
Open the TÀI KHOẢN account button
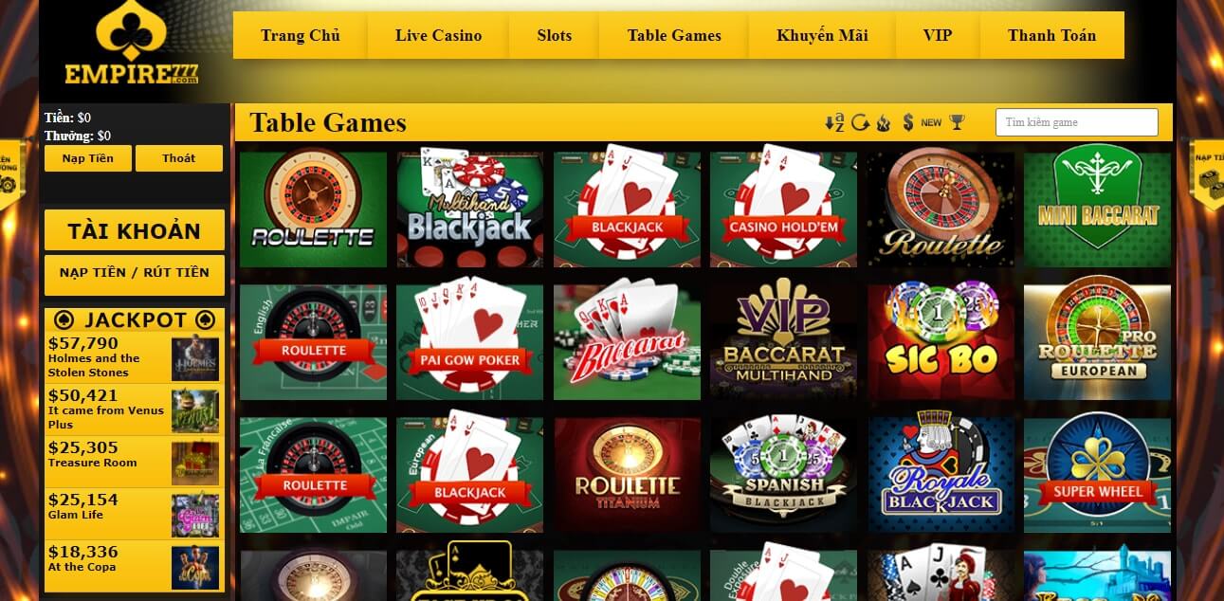click(135, 230)
